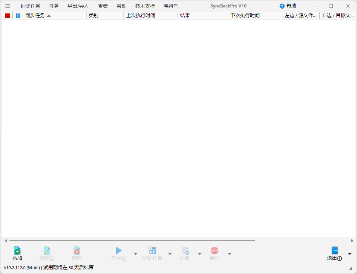Open the 帮助 menu in menu bar
This screenshot has height=274, width=357.
pyautogui.click(x=122, y=6)
